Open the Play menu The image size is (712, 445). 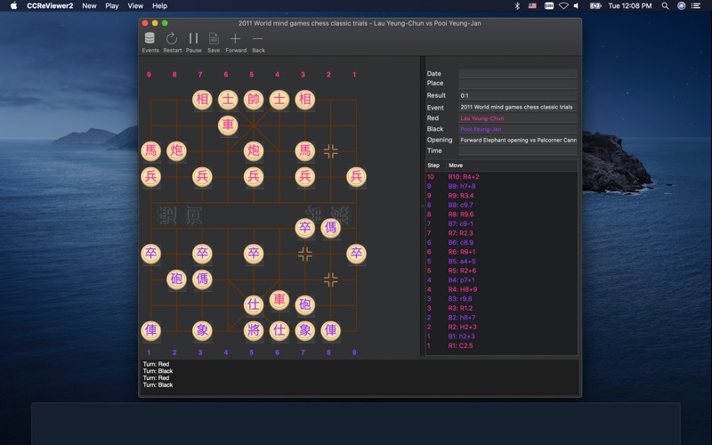tap(111, 5)
